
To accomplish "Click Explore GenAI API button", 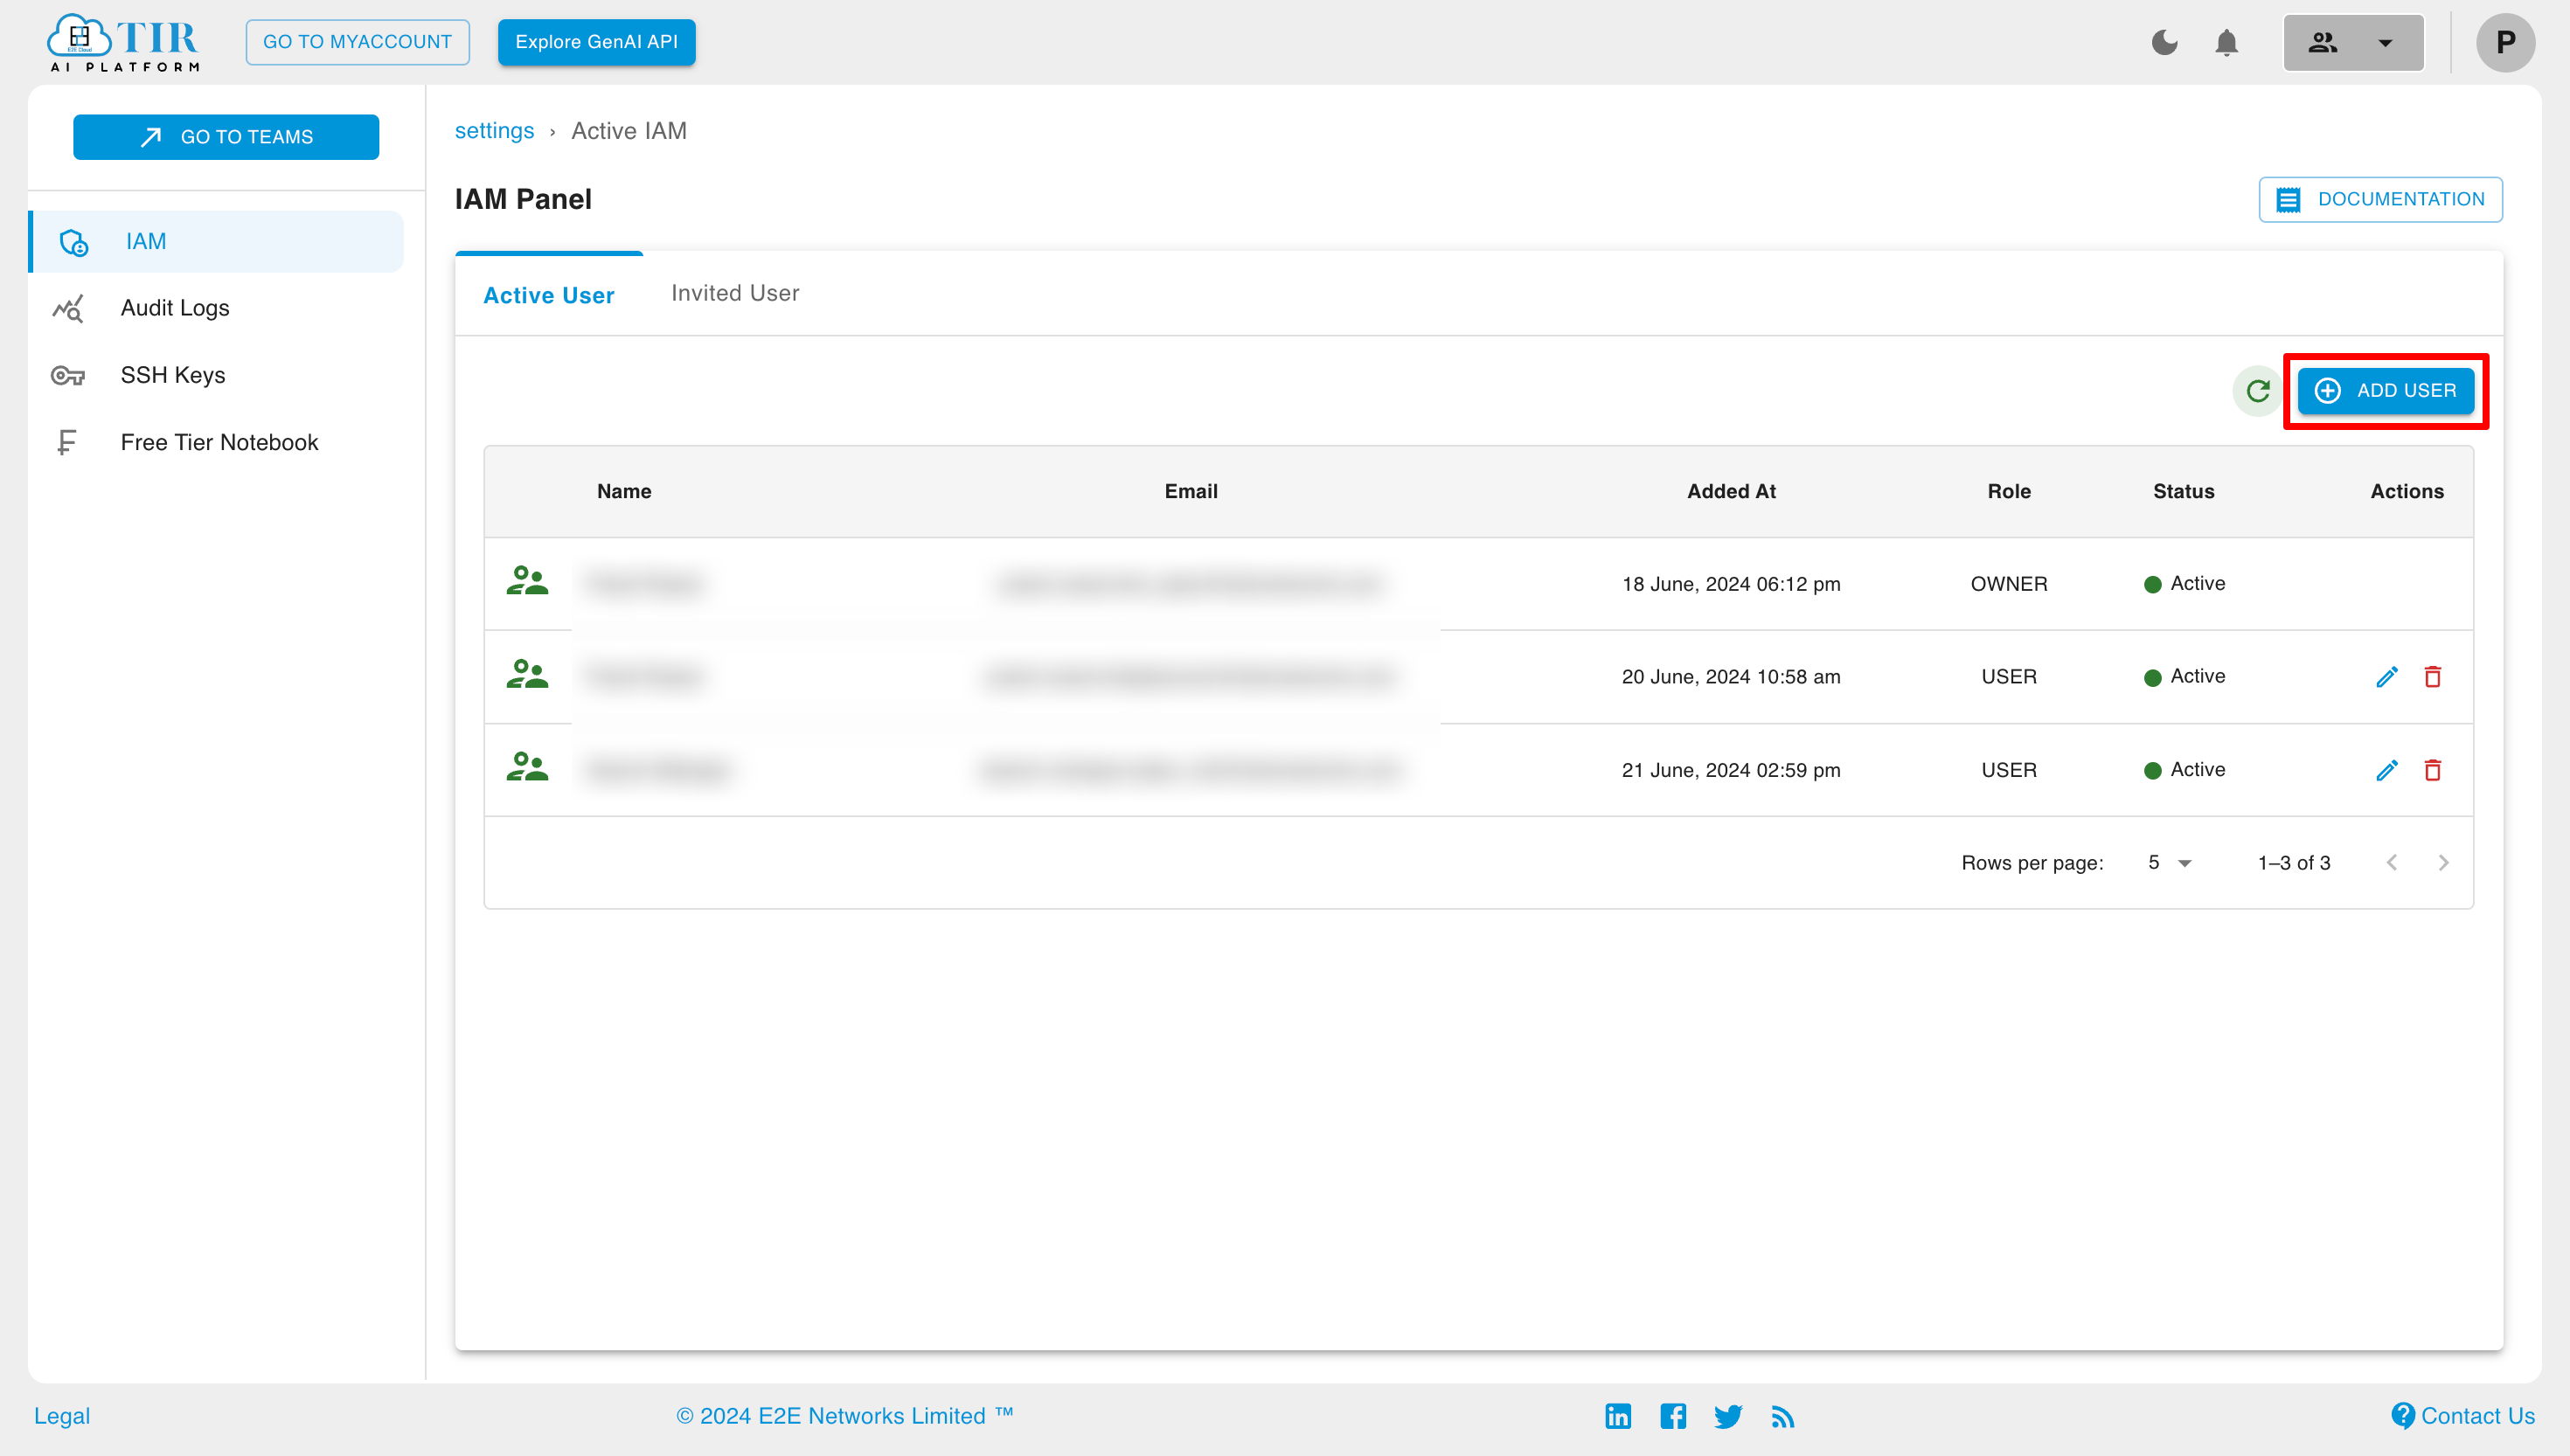I will [596, 42].
